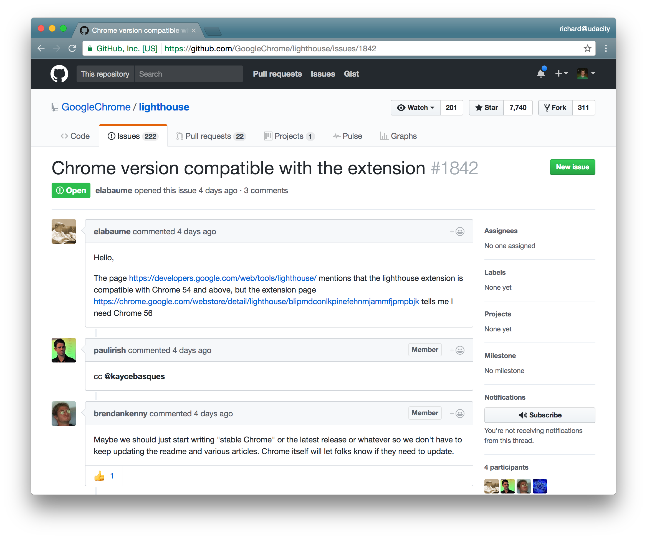Open Gist from top navigation
647x539 pixels.
click(351, 74)
